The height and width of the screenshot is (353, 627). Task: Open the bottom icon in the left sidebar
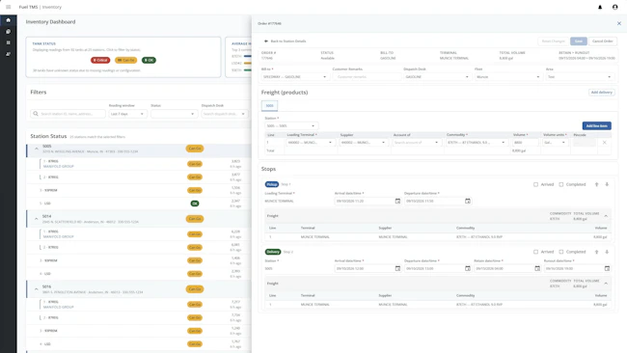9,54
